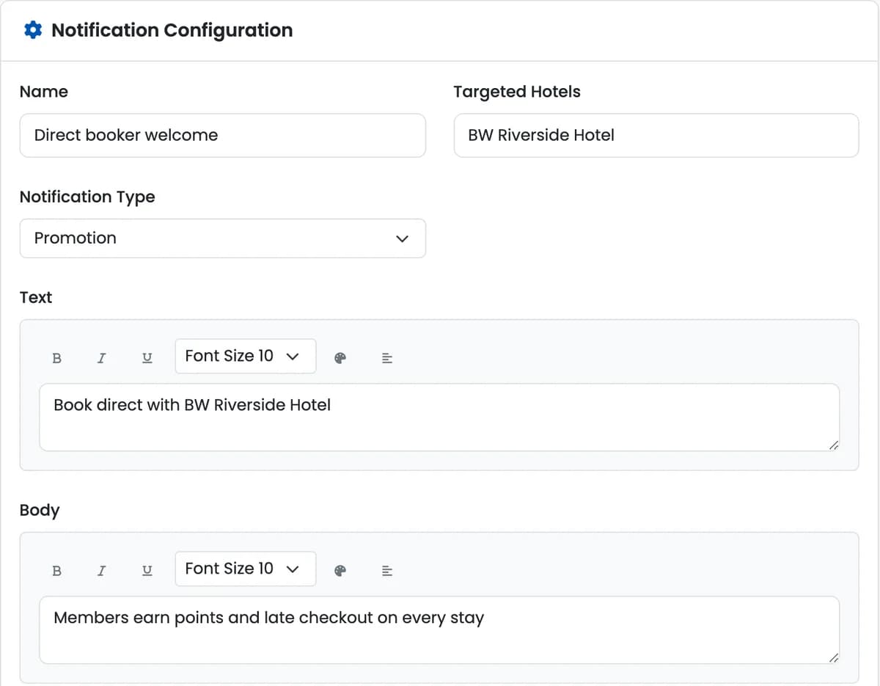Image resolution: width=880 pixels, height=686 pixels.
Task: Open the color palette in Text editor
Action: [340, 358]
